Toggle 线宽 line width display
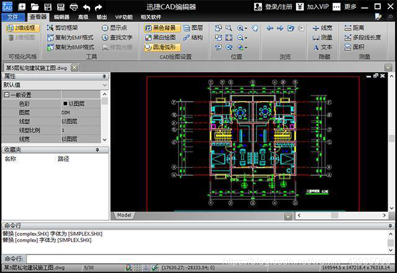Viewport: 397px width, 273px height. (323, 27)
